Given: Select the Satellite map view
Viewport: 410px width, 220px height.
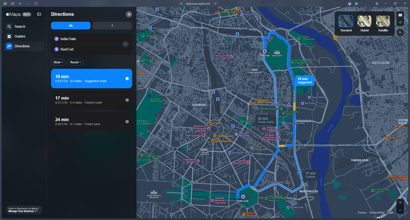Looking at the screenshot, I should tap(383, 24).
